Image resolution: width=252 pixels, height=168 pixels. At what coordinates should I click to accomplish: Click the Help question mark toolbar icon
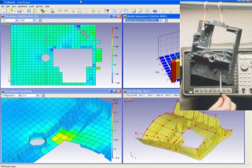[x=155, y=11]
